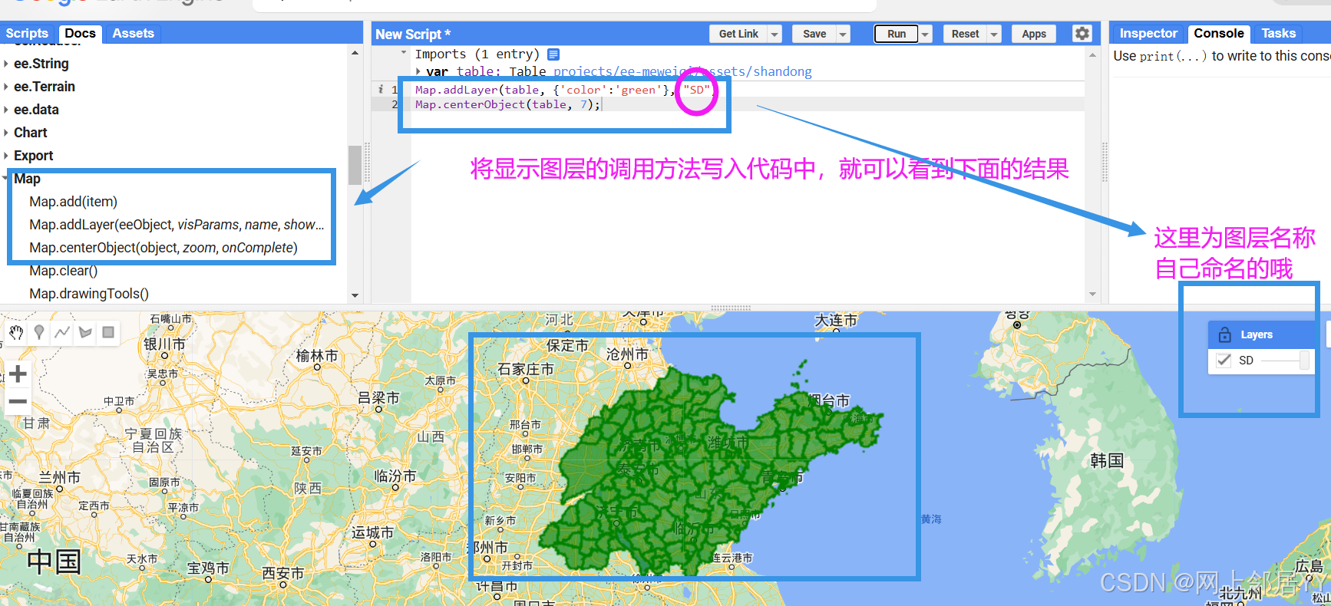
Task: Select the draw line tool
Action: tap(62, 332)
